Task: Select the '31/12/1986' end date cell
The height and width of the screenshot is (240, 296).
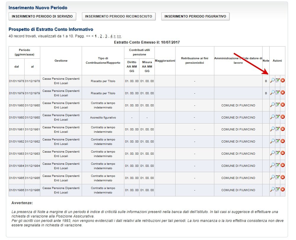Action: click(x=32, y=190)
